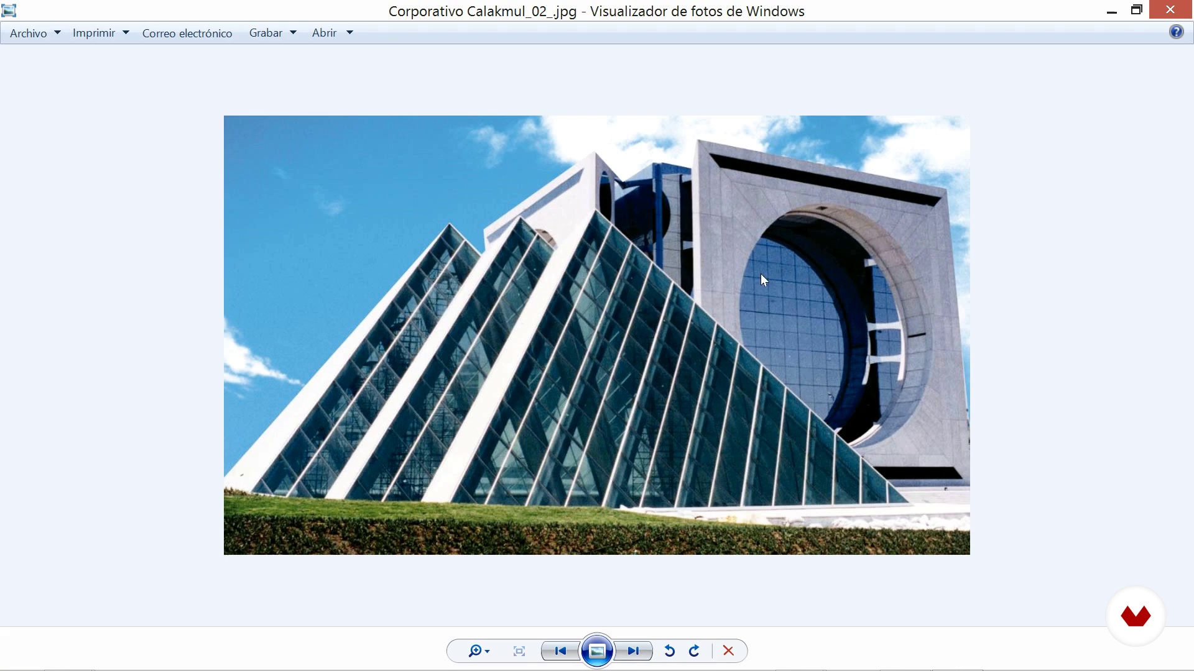Expand the Imprimir dropdown arrow
The height and width of the screenshot is (671, 1194).
[126, 32]
